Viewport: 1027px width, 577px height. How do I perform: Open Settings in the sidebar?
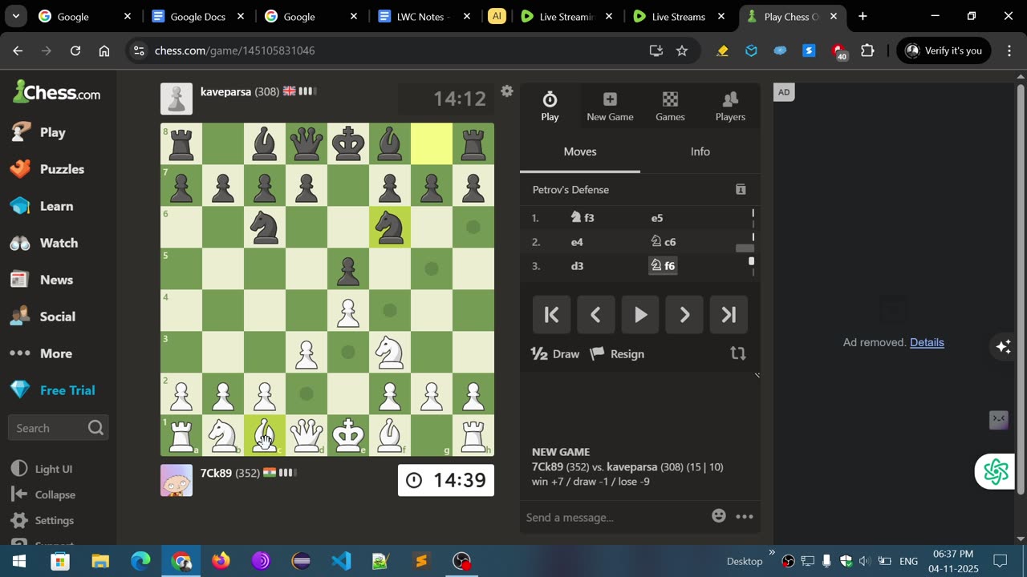tap(43, 520)
